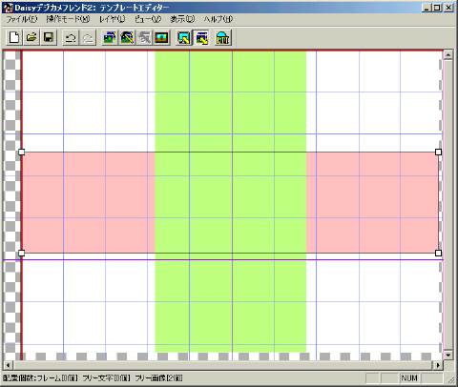Expand the レイヤ(L) menu
This screenshot has width=458, height=387.
coord(112,19)
